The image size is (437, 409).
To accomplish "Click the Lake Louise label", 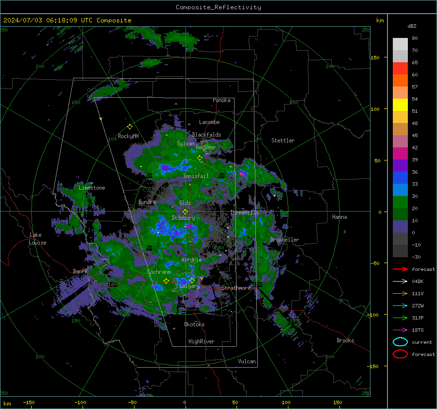I will pos(37,239).
